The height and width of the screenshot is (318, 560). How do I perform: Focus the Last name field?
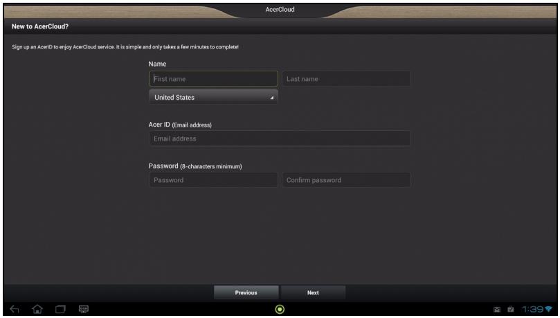pos(346,78)
